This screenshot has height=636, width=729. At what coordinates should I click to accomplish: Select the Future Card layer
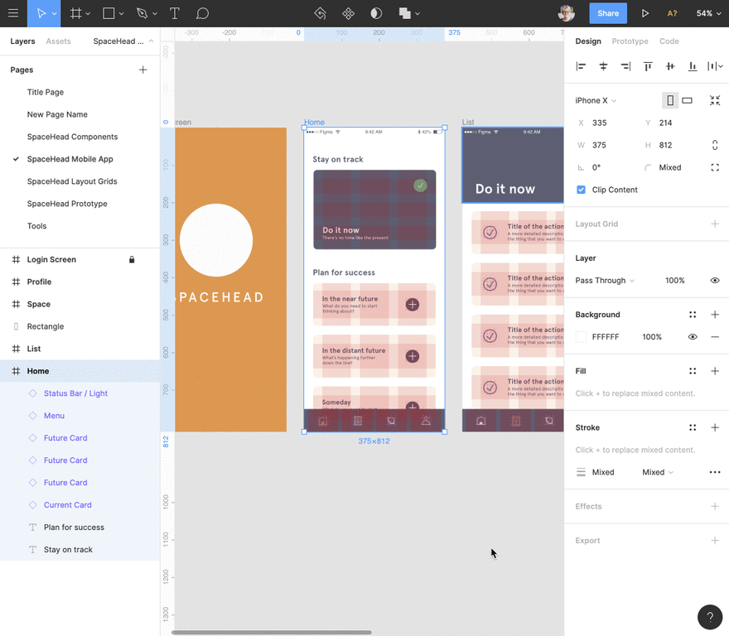[x=65, y=438]
